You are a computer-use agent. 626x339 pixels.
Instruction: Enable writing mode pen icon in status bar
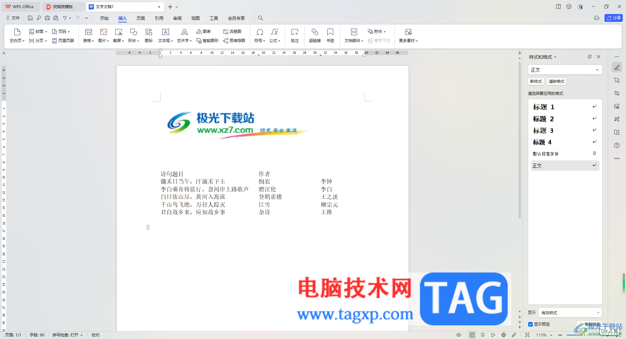pos(514,335)
